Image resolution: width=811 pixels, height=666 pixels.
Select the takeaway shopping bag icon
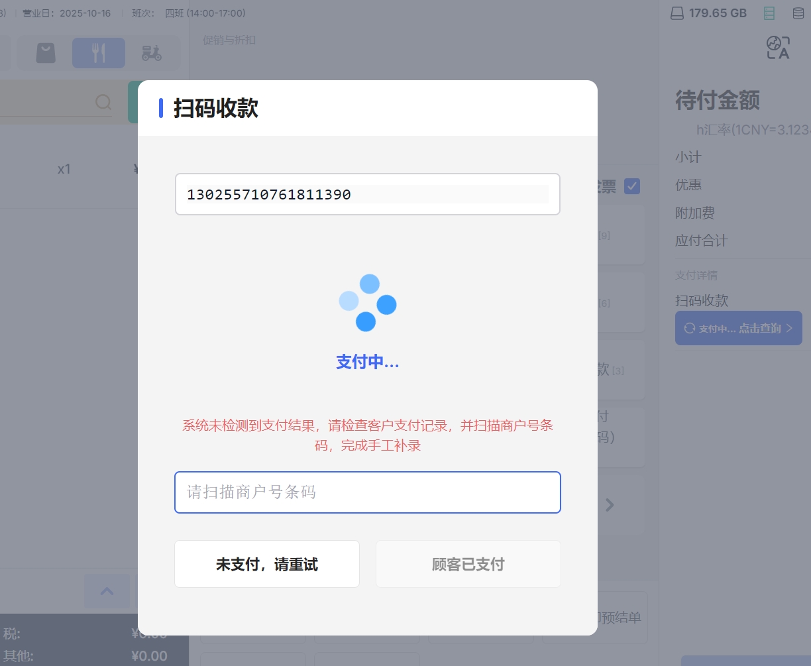tap(46, 53)
